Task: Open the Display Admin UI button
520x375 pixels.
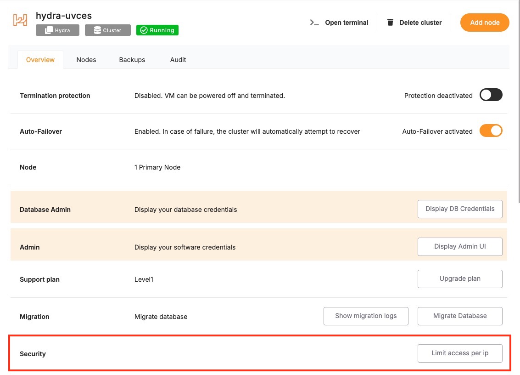Action: (x=460, y=246)
